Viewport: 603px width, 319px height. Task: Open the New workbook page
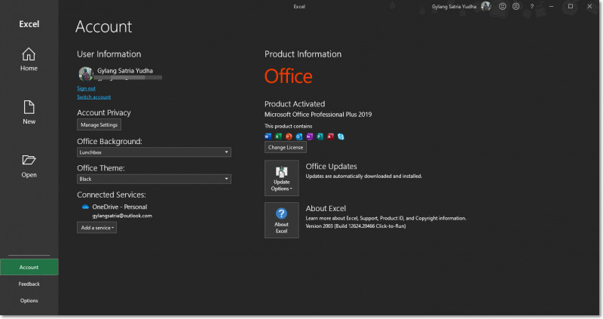pyautogui.click(x=29, y=112)
